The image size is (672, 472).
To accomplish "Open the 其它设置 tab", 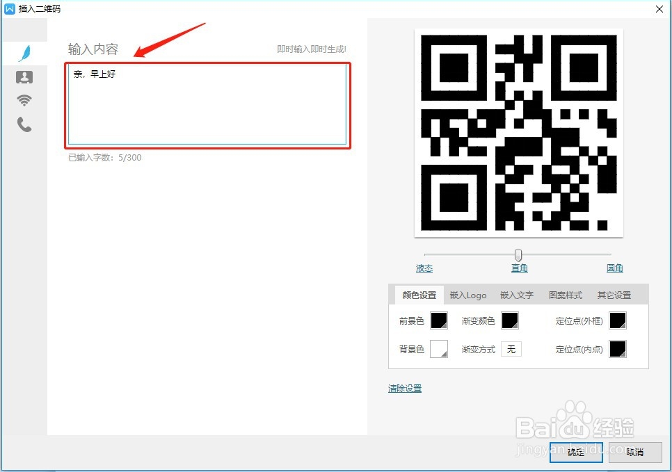I will click(x=614, y=295).
